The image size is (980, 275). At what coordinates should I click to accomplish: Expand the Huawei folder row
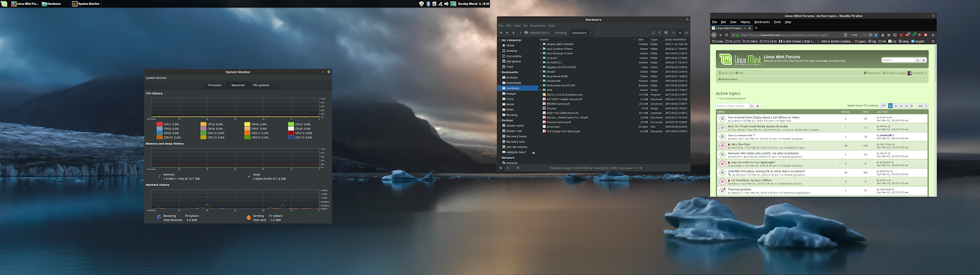coord(541,71)
